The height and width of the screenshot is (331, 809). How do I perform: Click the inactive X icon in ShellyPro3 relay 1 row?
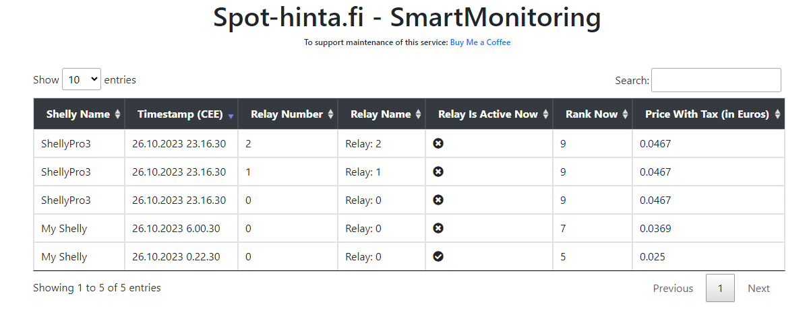tap(438, 172)
